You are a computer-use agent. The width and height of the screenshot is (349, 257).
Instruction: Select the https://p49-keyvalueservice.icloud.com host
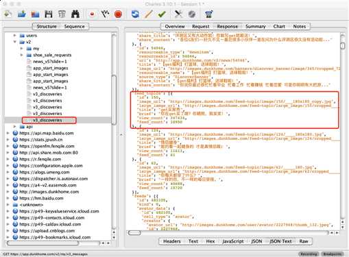tap(59, 211)
